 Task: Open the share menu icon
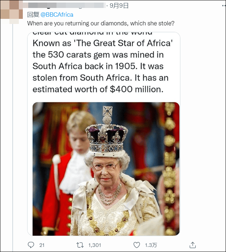click(x=193, y=245)
